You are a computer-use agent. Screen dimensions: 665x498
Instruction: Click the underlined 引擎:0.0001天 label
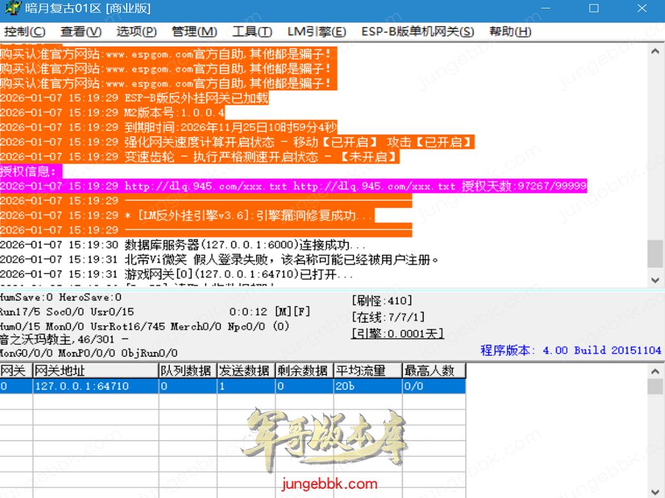tap(397, 334)
